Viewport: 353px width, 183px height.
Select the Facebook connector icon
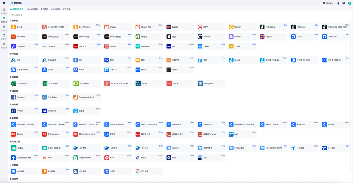click(x=13, y=97)
